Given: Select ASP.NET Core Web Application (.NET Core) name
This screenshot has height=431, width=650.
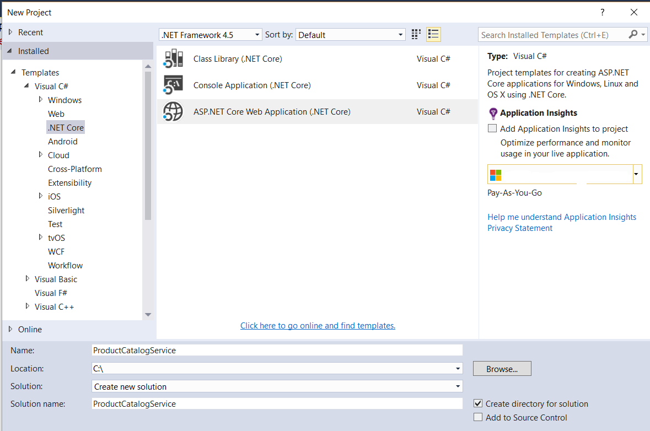Looking at the screenshot, I should 272,112.
